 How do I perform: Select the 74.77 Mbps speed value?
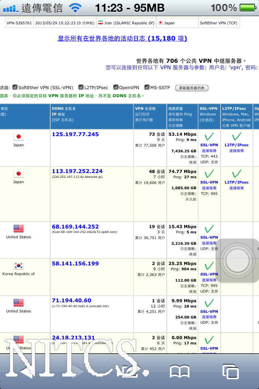pyautogui.click(x=183, y=171)
